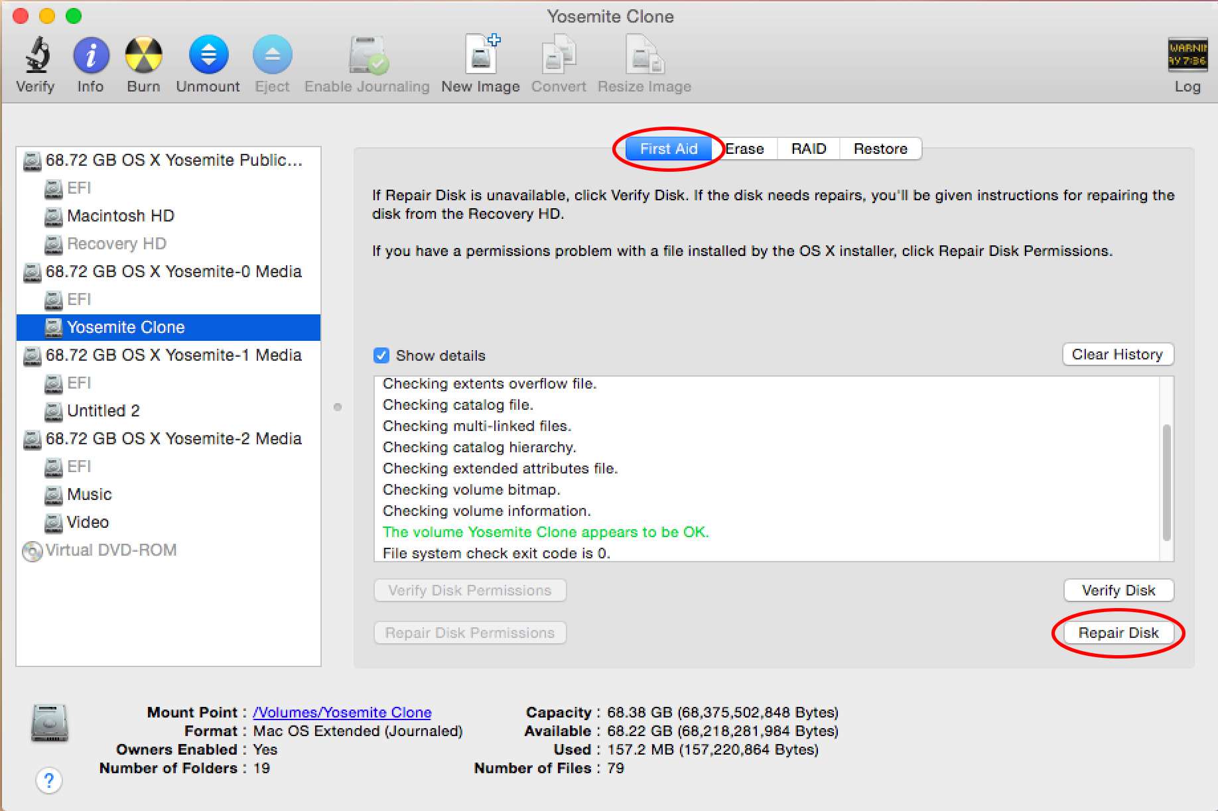Select 68.72 GB OS X Yosemite-2 Media disk
This screenshot has height=811, width=1218.
169,439
